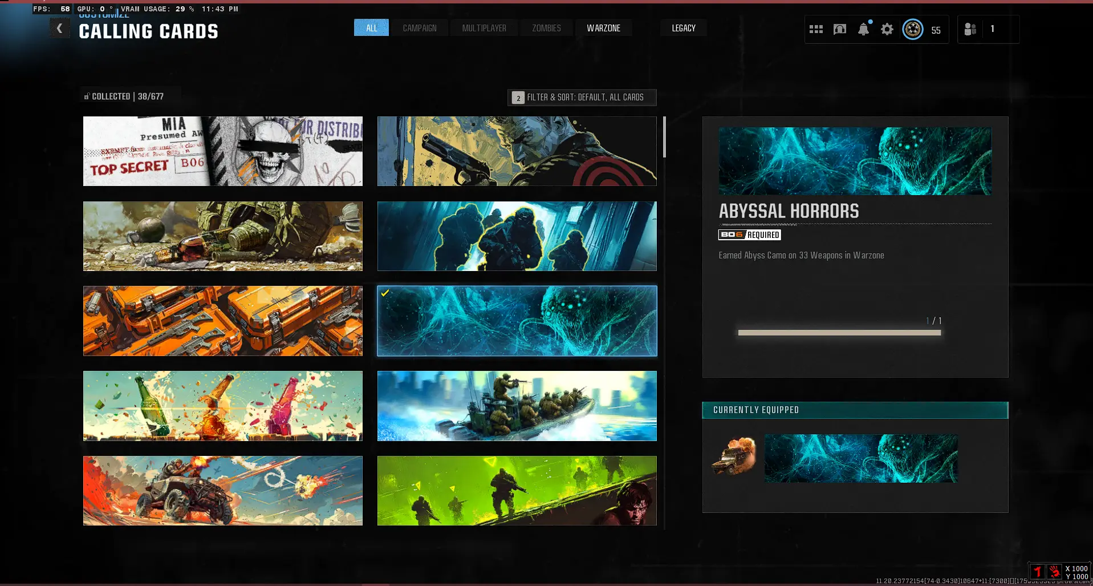The image size is (1093, 586).
Task: Open the voice chat headset icon
Action: point(840,29)
